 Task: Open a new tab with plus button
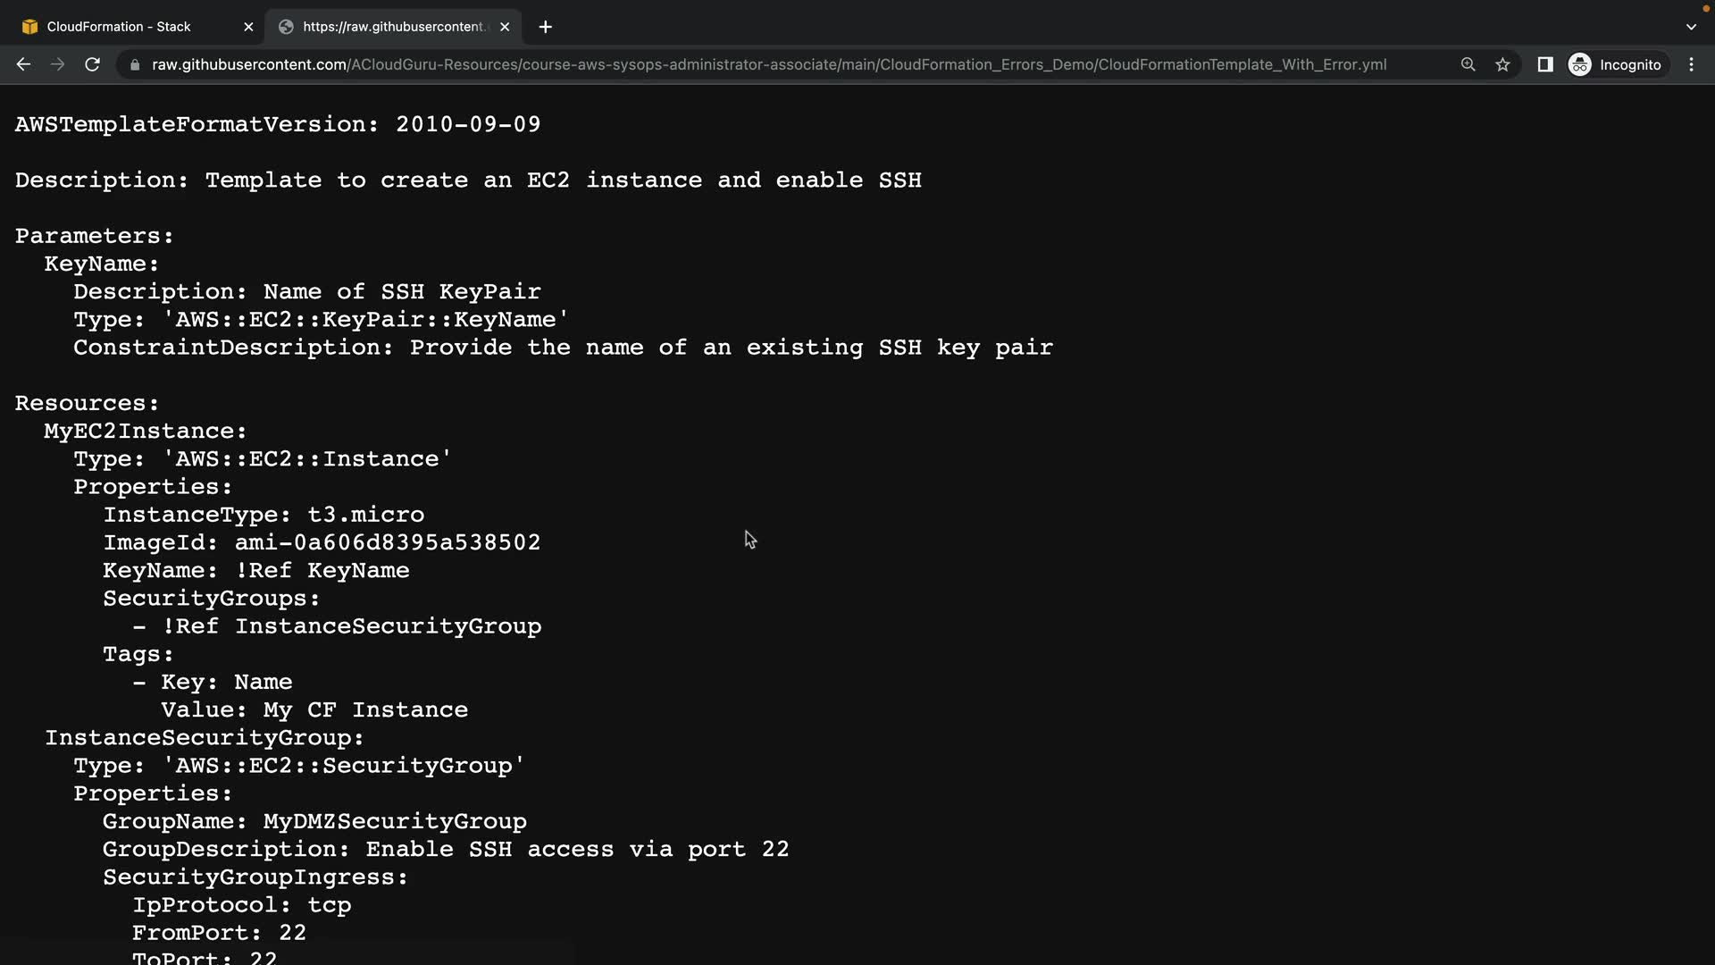[545, 27]
